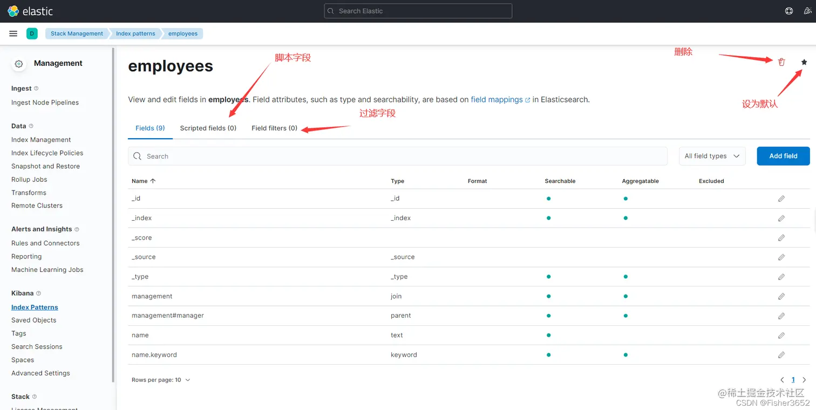Open Search Sessions in sidebar
The width and height of the screenshot is (816, 410).
[x=37, y=347]
